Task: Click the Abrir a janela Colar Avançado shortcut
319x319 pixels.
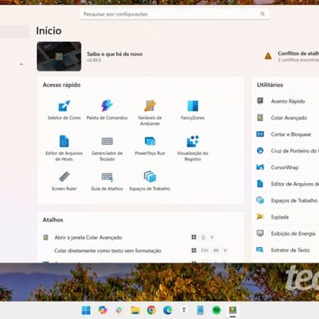Action: [88, 237]
